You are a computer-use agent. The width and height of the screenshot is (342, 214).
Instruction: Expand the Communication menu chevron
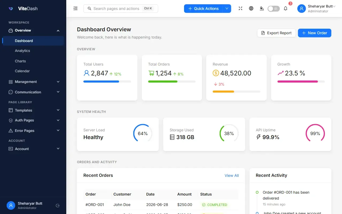(58, 92)
